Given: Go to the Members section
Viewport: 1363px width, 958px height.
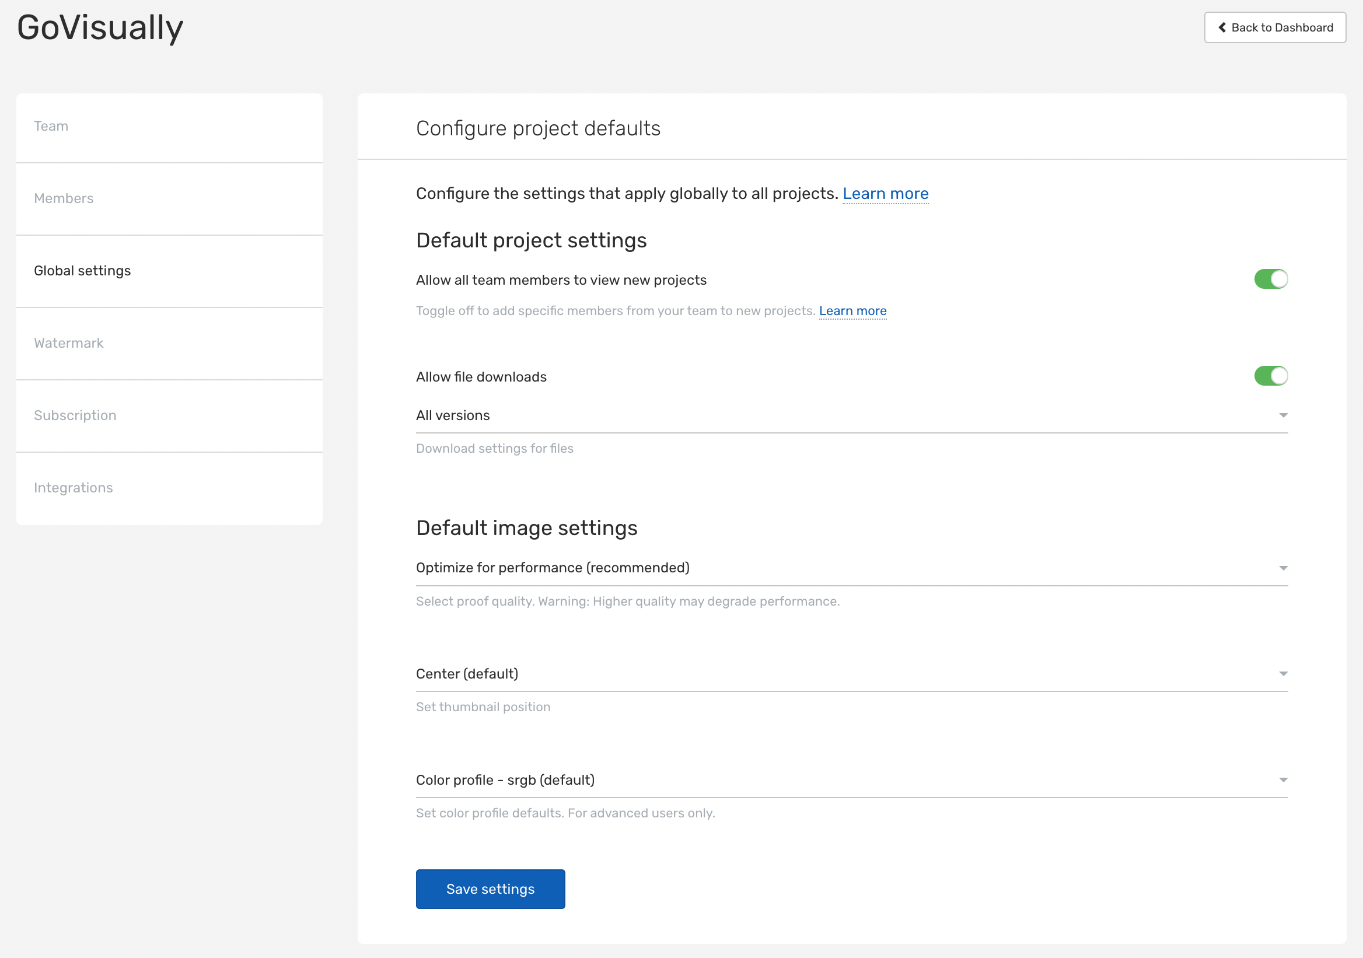Looking at the screenshot, I should click(64, 198).
